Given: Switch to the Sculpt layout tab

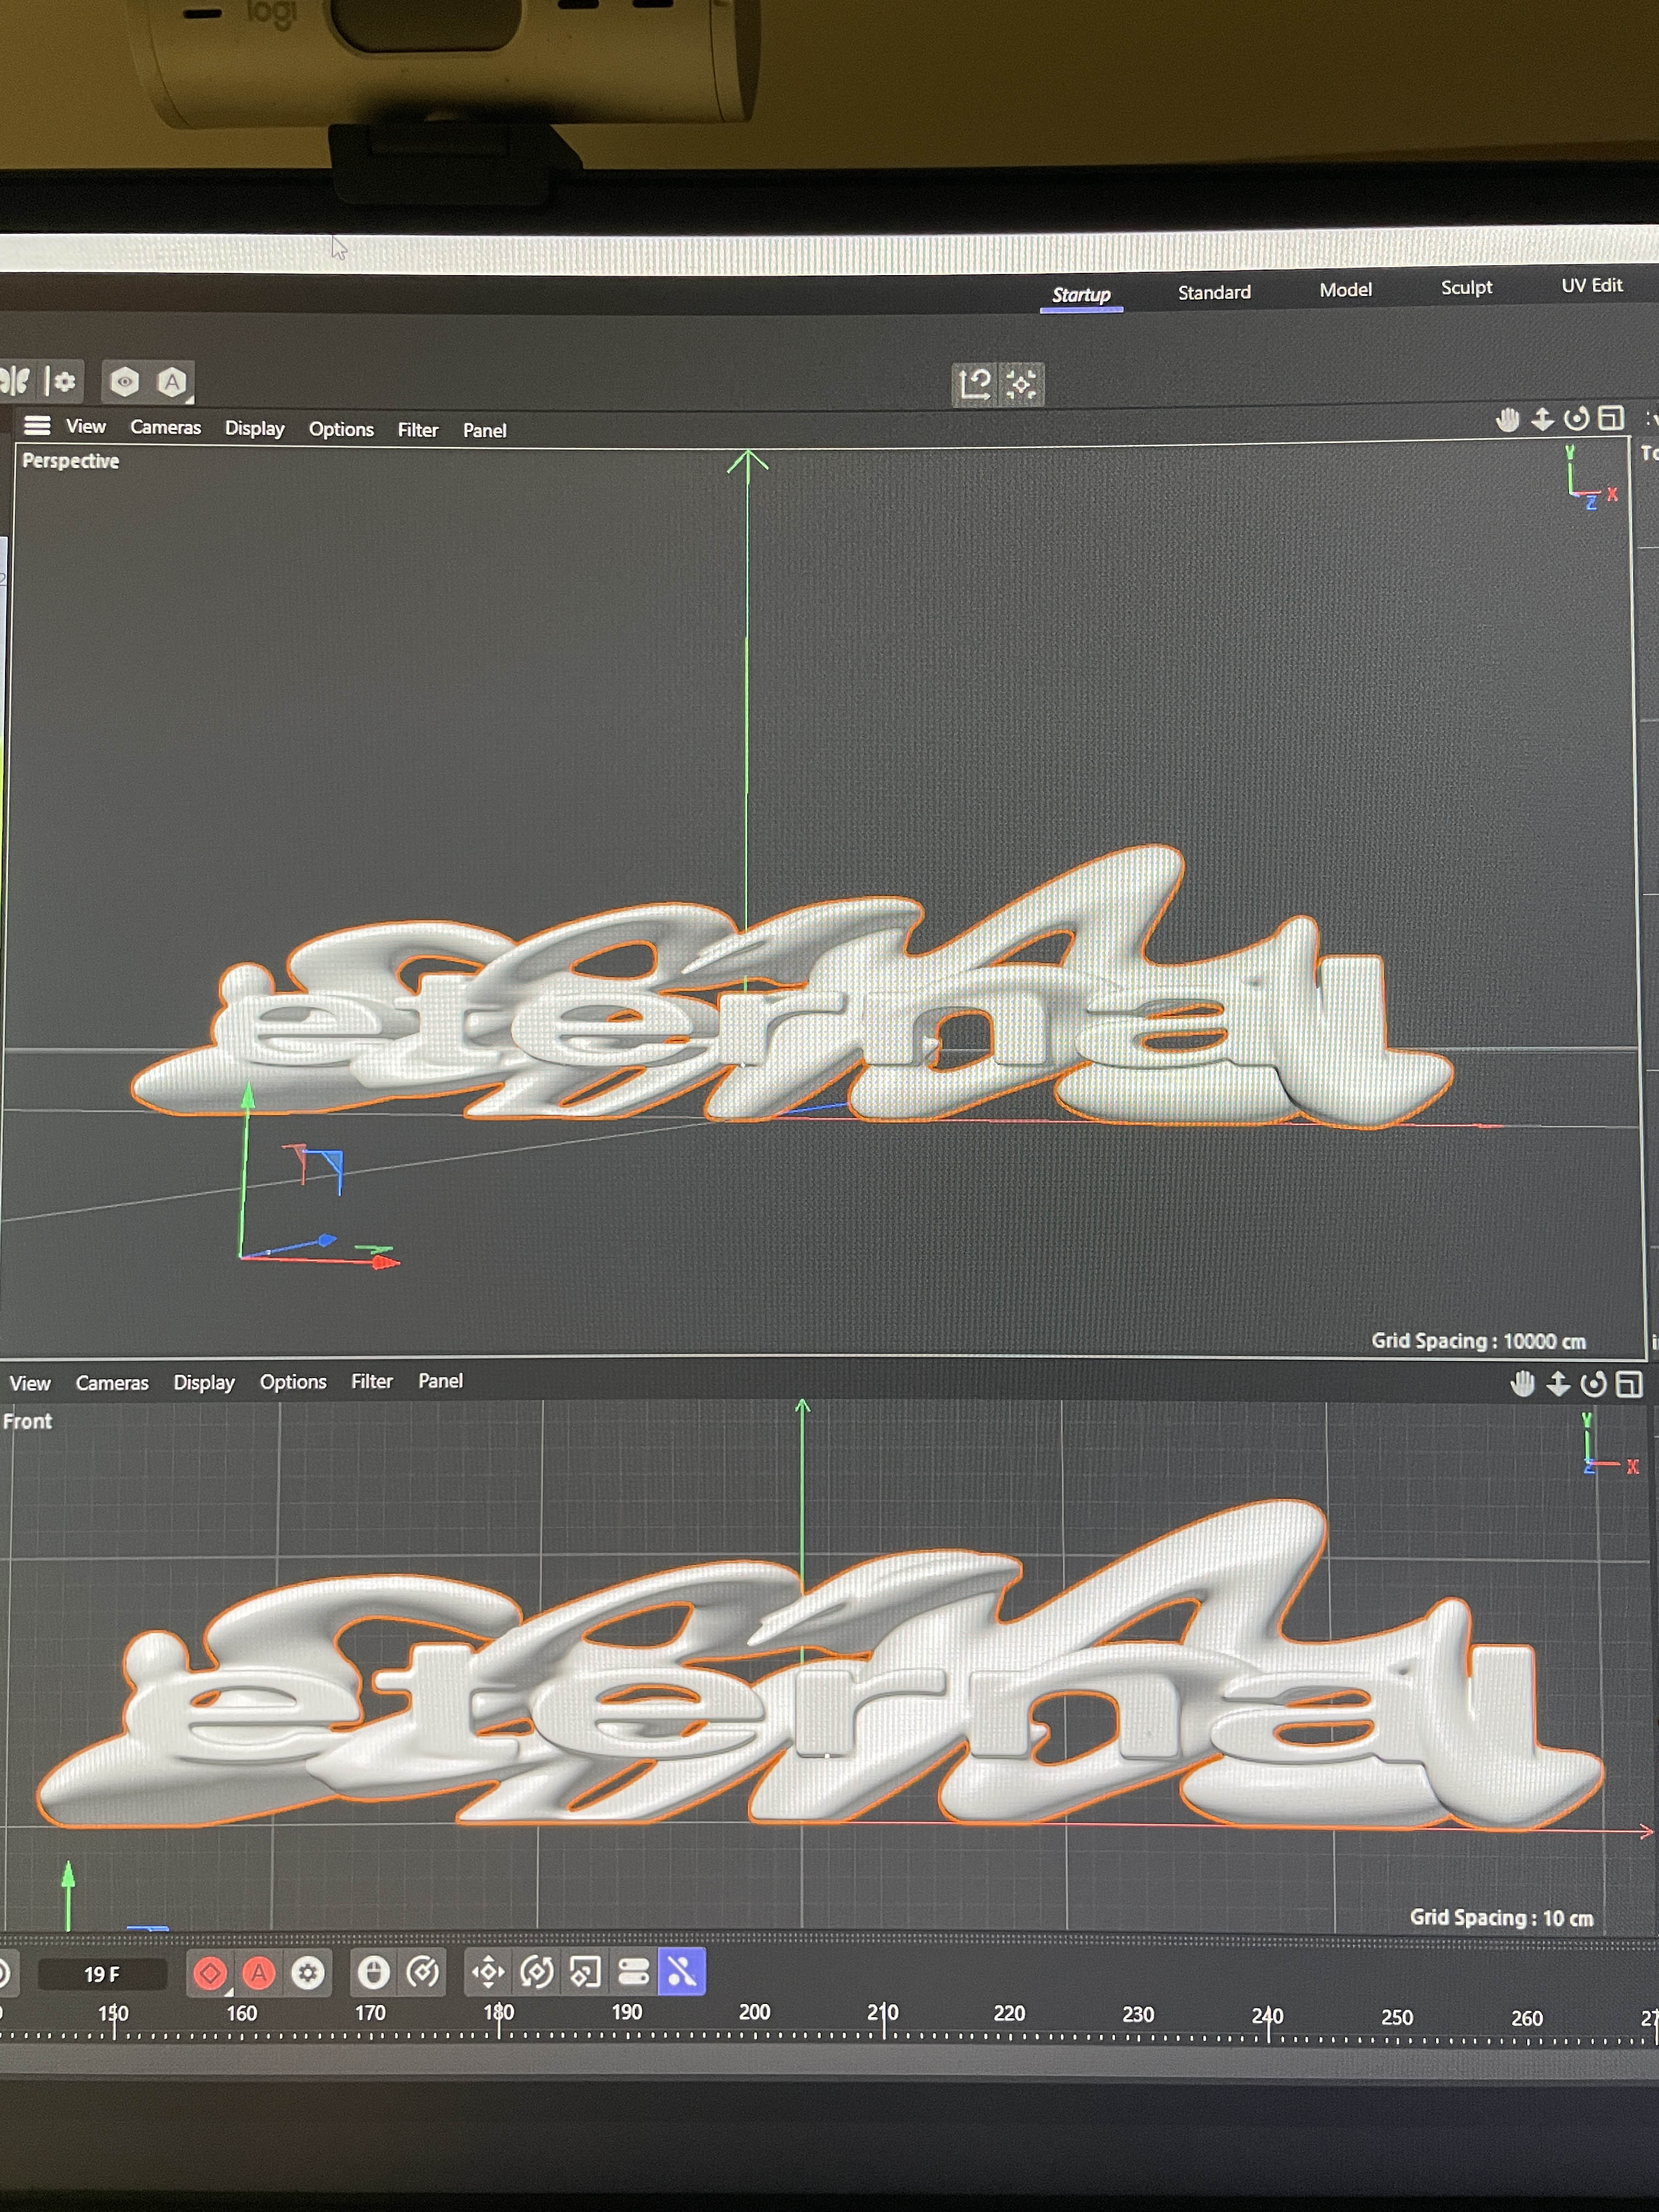Looking at the screenshot, I should pyautogui.click(x=1465, y=287).
